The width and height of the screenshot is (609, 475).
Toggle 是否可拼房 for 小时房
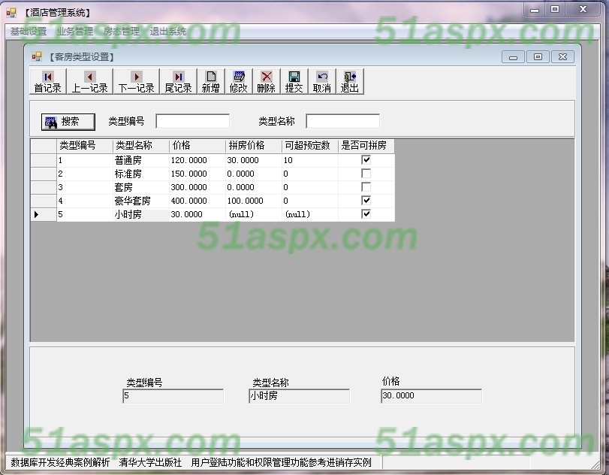pos(366,214)
